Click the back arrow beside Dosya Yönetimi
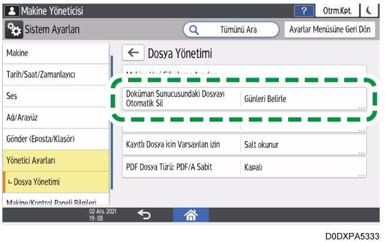 pos(133,53)
